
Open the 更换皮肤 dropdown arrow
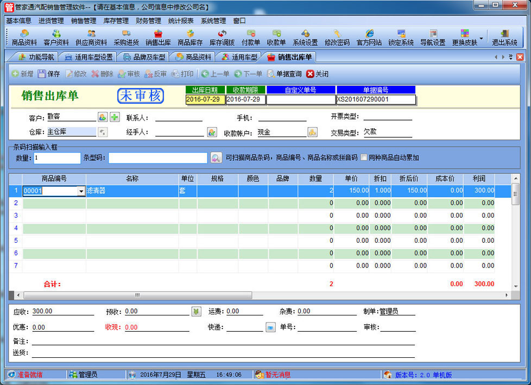click(x=481, y=39)
